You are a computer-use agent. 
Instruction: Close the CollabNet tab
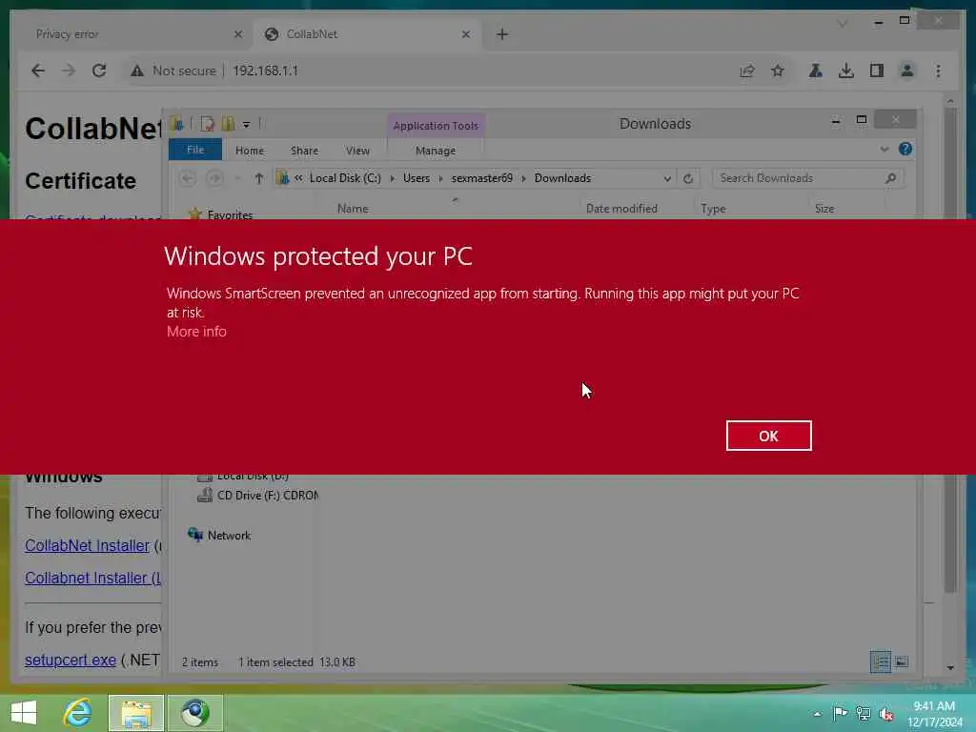[x=465, y=34]
